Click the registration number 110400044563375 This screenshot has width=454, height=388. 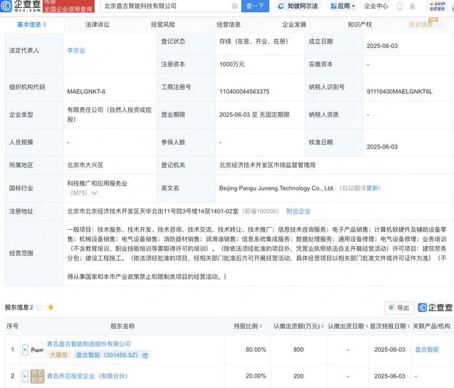coord(244,91)
